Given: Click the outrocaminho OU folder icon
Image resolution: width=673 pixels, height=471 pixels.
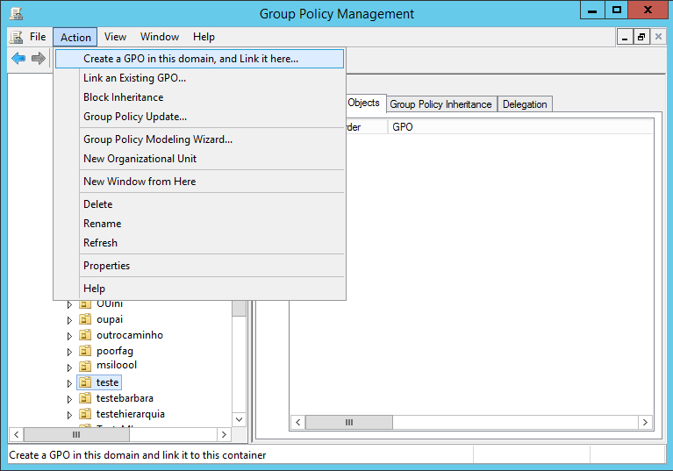Looking at the screenshot, I should pyautogui.click(x=85, y=335).
